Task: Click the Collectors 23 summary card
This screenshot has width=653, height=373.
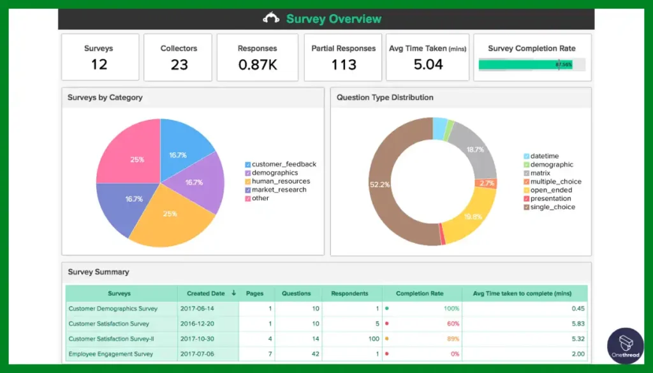Action: coord(178,57)
